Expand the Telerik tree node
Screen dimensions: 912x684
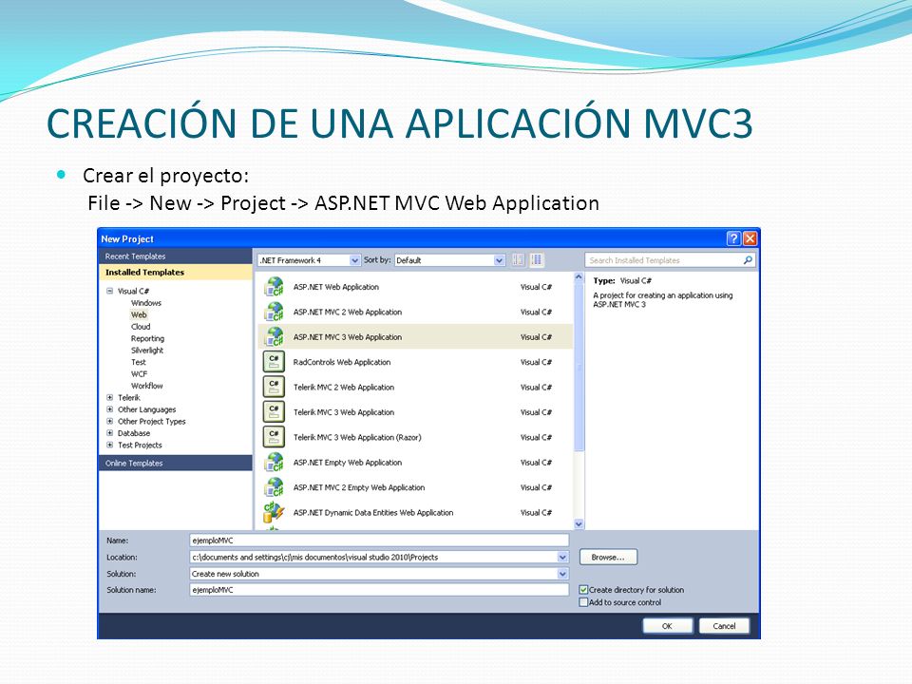(x=109, y=398)
